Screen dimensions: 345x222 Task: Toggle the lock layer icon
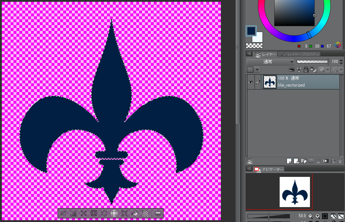coord(306,70)
